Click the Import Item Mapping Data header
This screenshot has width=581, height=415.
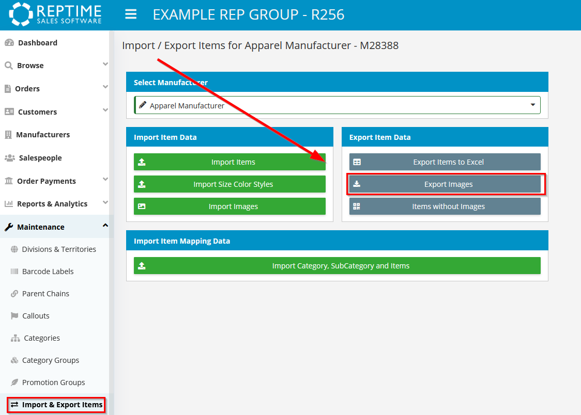click(x=337, y=241)
